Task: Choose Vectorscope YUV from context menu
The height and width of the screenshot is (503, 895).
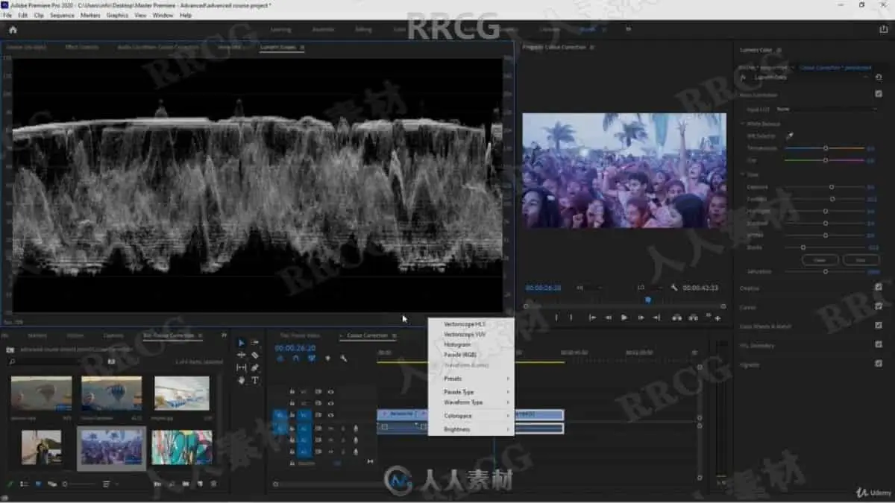Action: 471,335
